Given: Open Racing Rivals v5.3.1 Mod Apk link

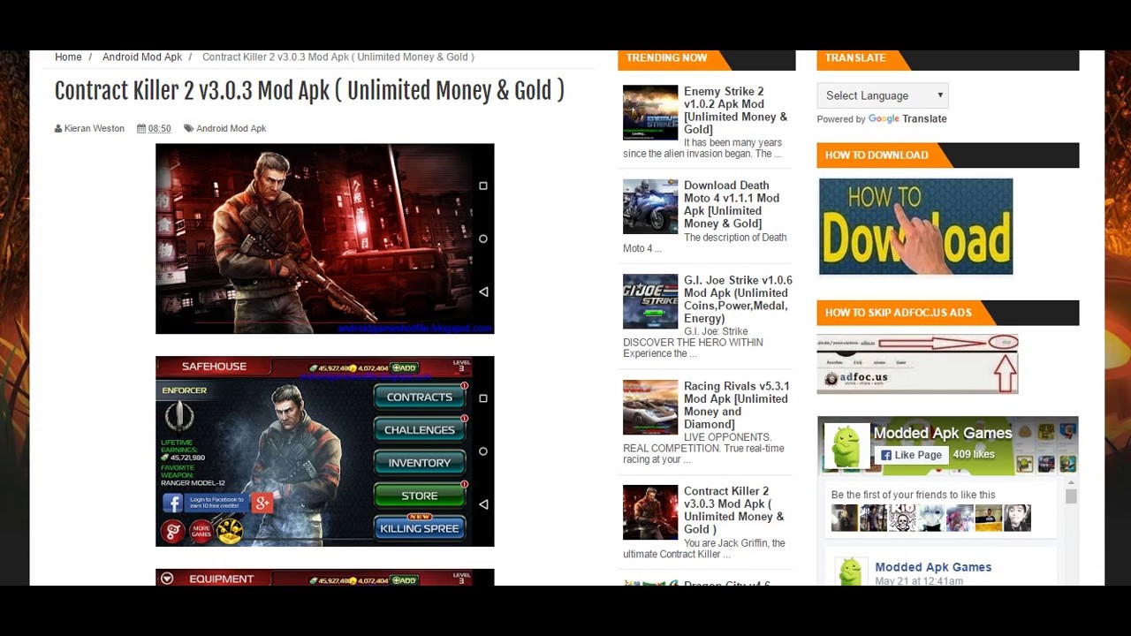Looking at the screenshot, I should [736, 405].
